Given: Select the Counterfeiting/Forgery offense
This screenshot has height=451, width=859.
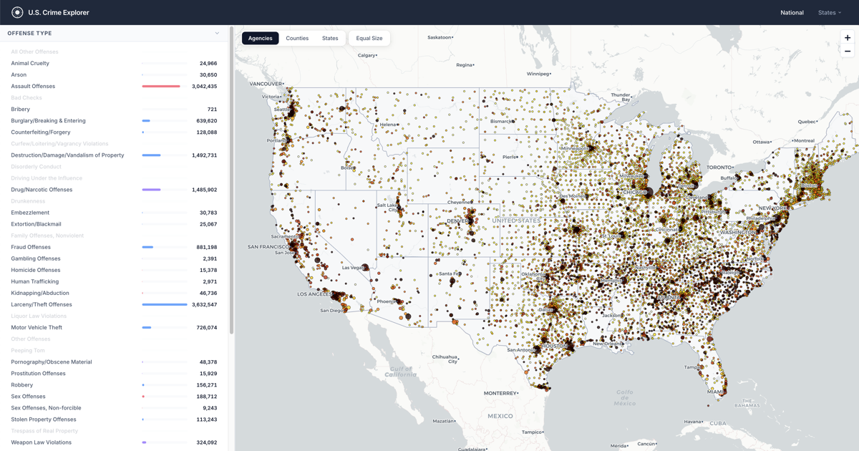Looking at the screenshot, I should 114,132.
